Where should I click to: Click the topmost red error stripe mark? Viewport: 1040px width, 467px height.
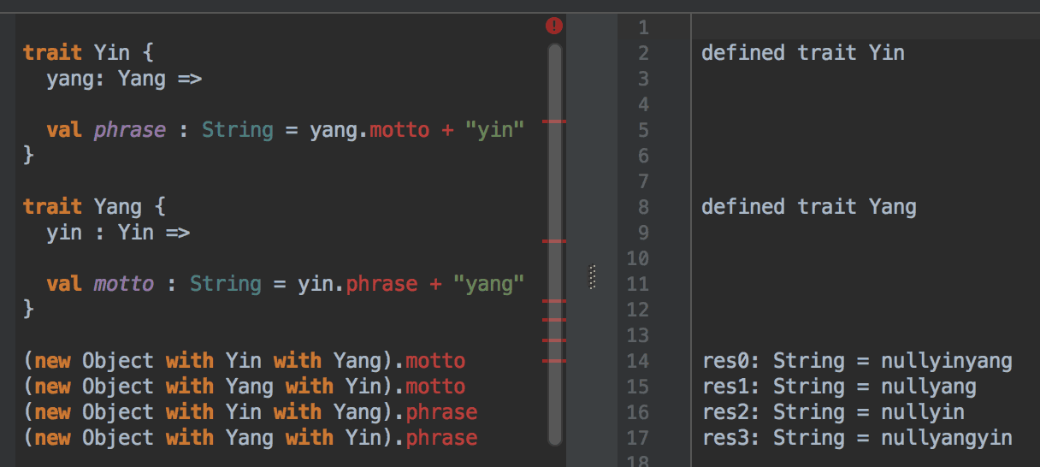point(554,122)
